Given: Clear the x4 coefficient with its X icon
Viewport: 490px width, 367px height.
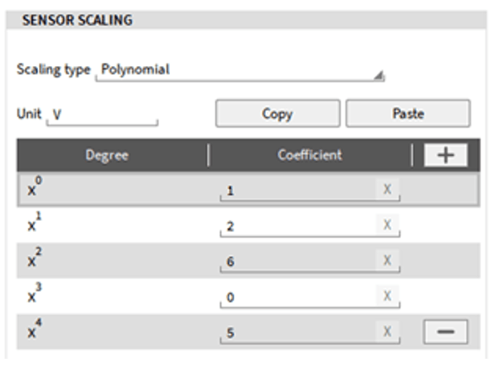Looking at the screenshot, I should (x=387, y=332).
